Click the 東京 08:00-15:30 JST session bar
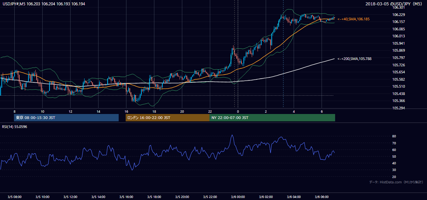 (66, 118)
